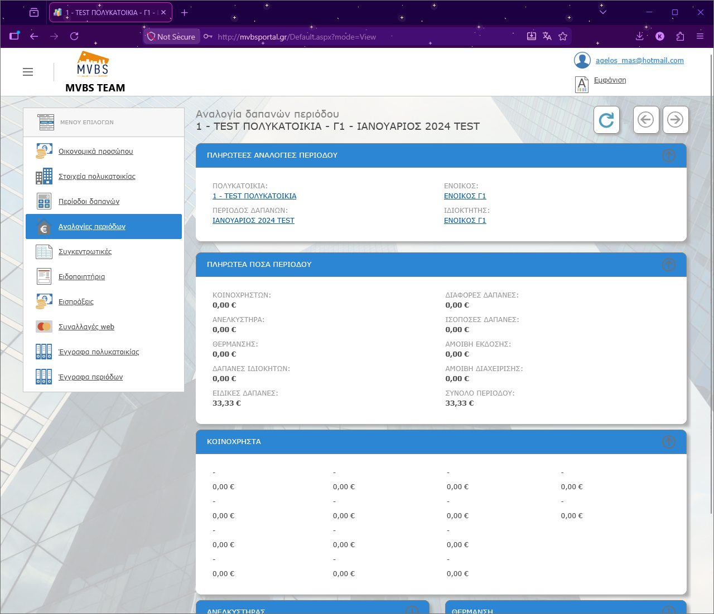Click the Ειδοποιητήρια document icon

[x=44, y=276]
